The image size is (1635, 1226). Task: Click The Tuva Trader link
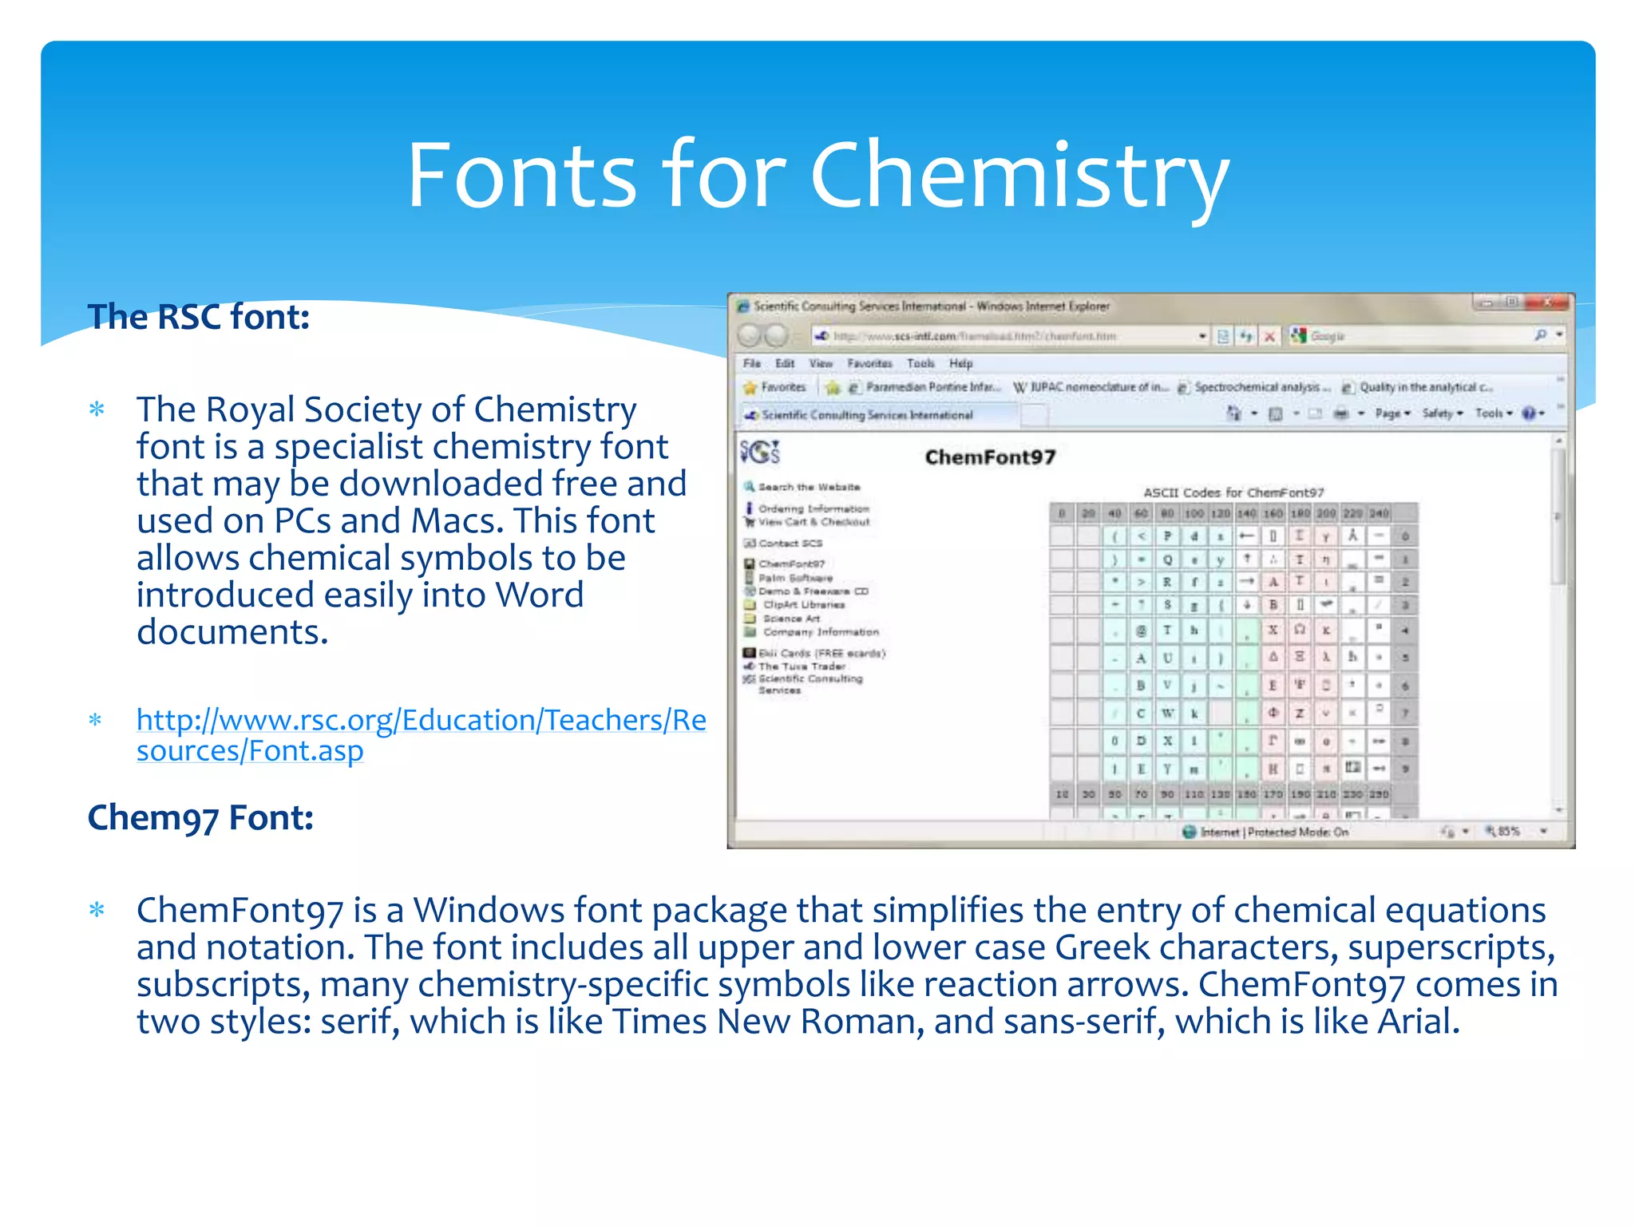[x=802, y=666]
